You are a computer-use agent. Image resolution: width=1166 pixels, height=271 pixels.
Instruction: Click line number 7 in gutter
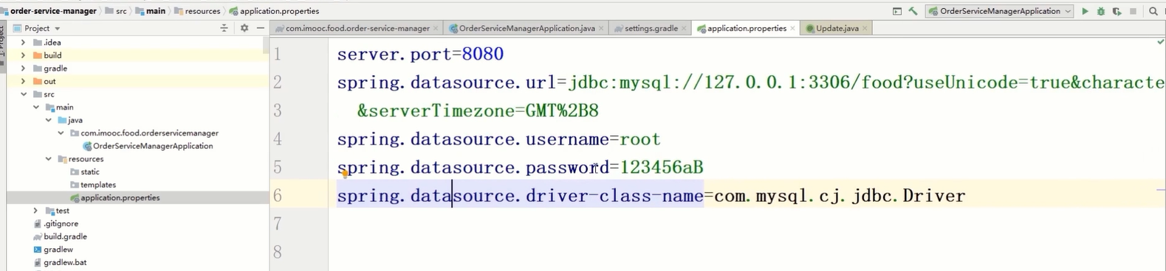click(x=278, y=224)
